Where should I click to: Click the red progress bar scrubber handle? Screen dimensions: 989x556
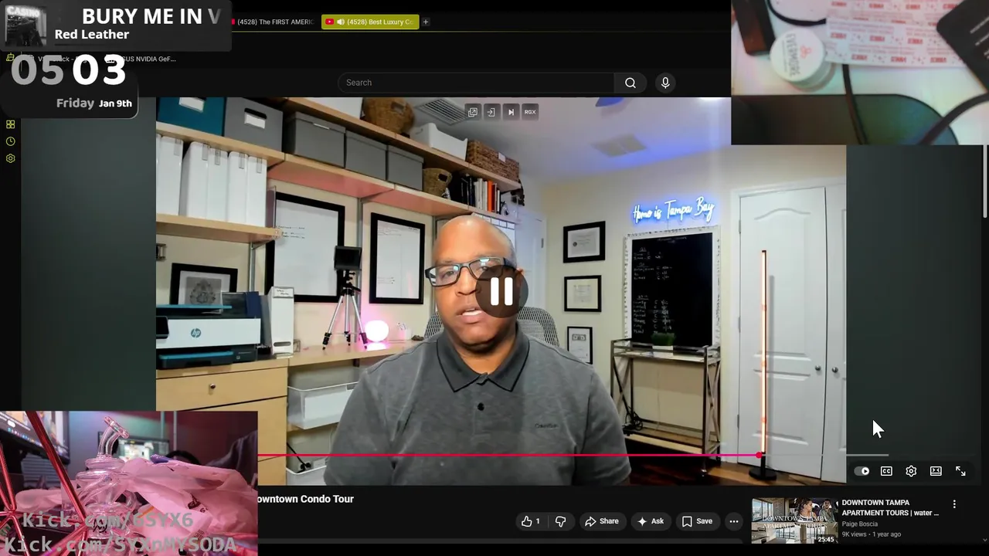point(760,456)
